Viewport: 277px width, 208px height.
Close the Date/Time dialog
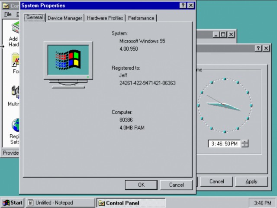[266, 48]
